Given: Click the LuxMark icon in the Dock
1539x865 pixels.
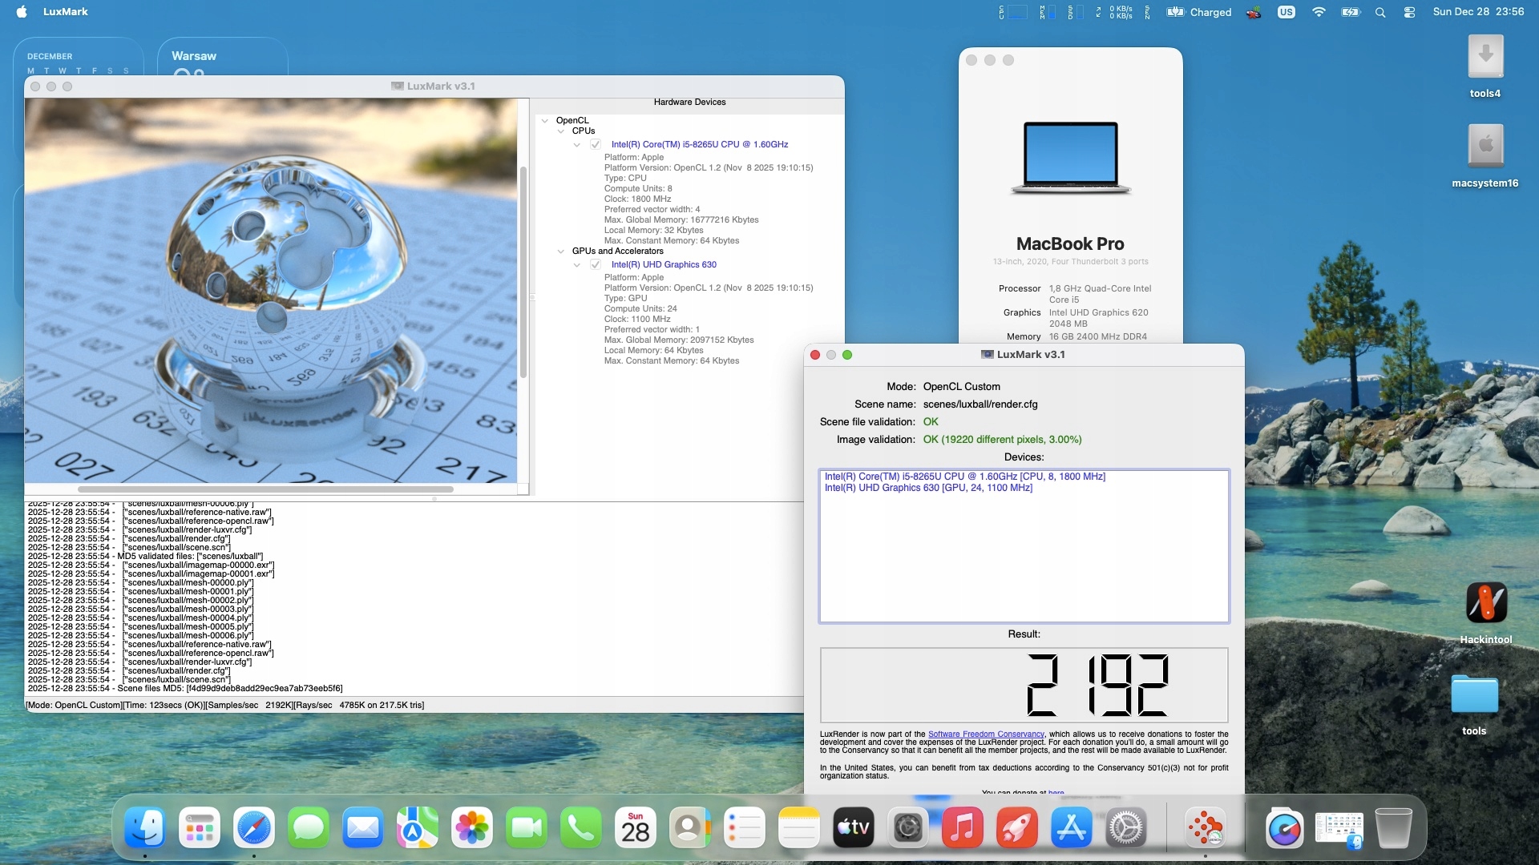Looking at the screenshot, I should (1205, 828).
